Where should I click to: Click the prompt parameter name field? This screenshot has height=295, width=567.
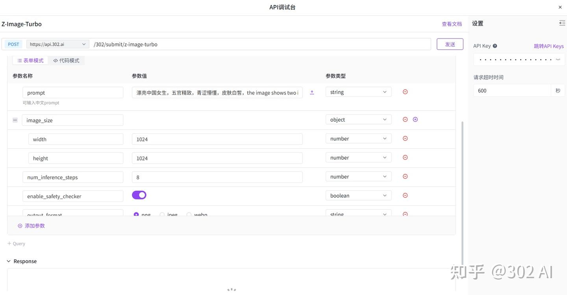click(73, 93)
